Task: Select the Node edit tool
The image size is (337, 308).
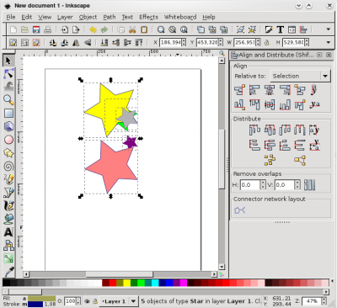Action: (x=8, y=74)
